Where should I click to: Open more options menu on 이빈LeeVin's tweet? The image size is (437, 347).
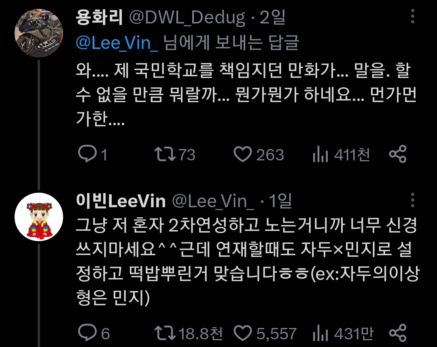413,200
